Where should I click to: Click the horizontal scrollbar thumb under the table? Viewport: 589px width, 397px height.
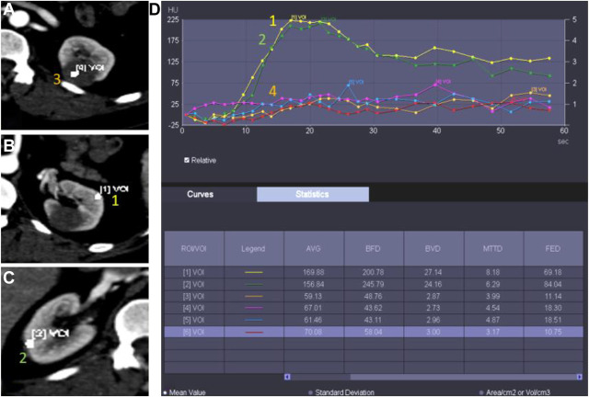[x=463, y=377]
